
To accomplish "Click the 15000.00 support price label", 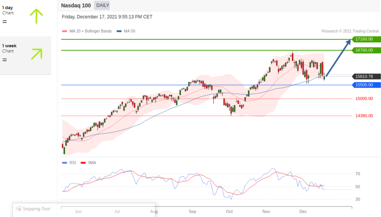I will click(364, 99).
